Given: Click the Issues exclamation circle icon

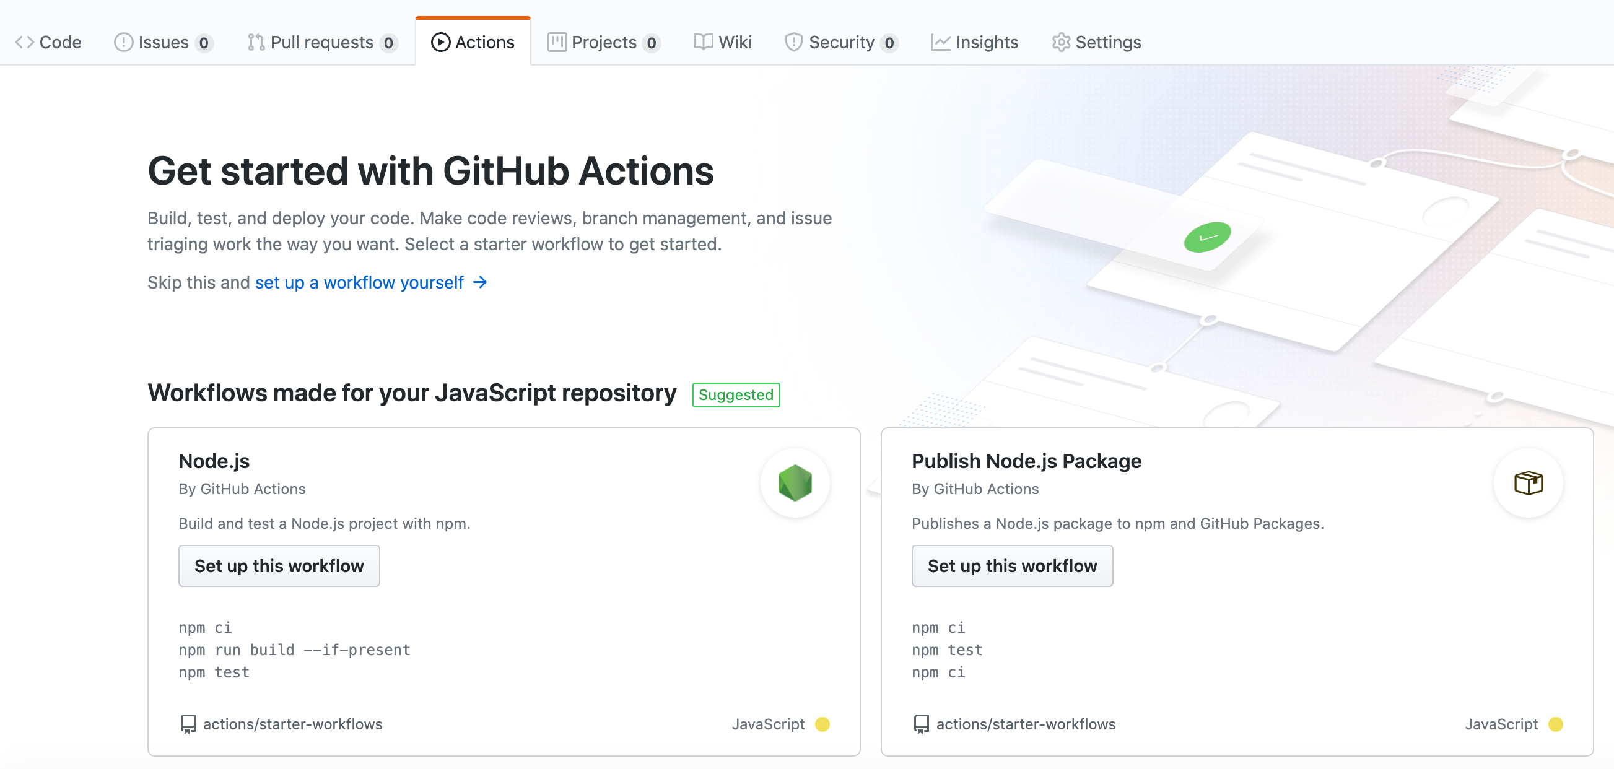Looking at the screenshot, I should 123,42.
